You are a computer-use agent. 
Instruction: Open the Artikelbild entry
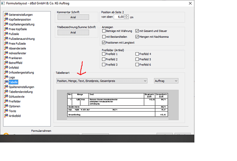coord(15,116)
